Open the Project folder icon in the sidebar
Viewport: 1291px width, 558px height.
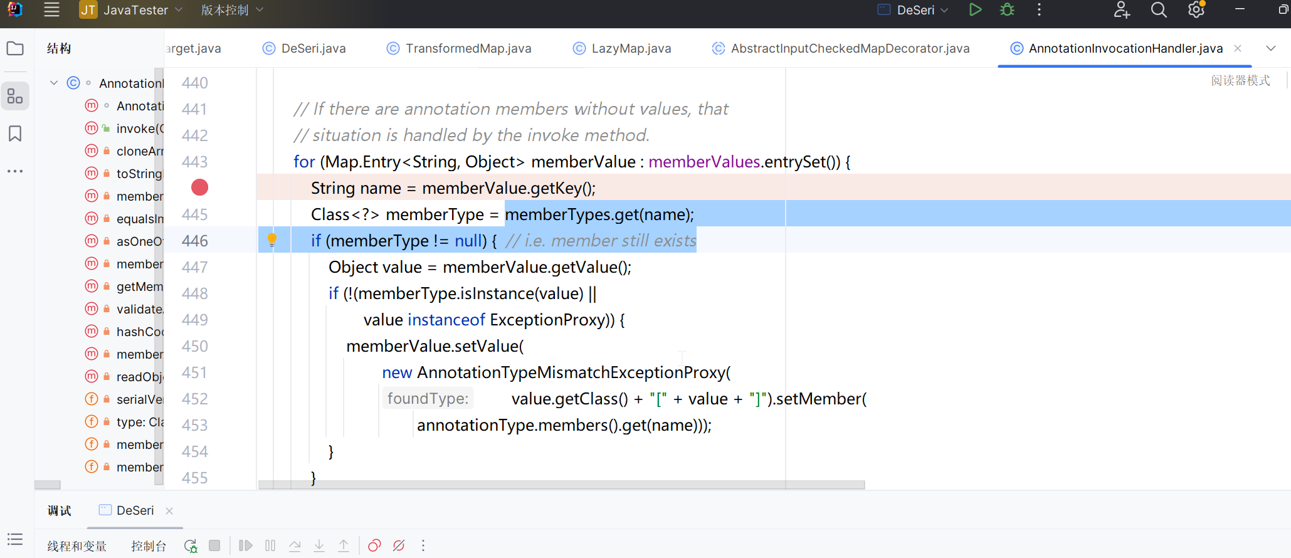click(x=15, y=48)
